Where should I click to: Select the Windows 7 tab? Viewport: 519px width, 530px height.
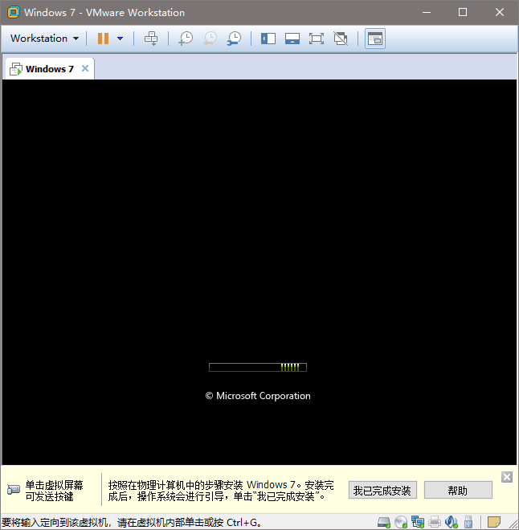click(x=49, y=69)
